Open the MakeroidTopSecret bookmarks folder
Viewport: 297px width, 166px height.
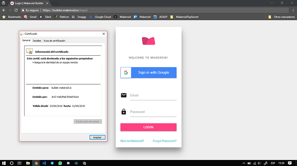click(184, 17)
